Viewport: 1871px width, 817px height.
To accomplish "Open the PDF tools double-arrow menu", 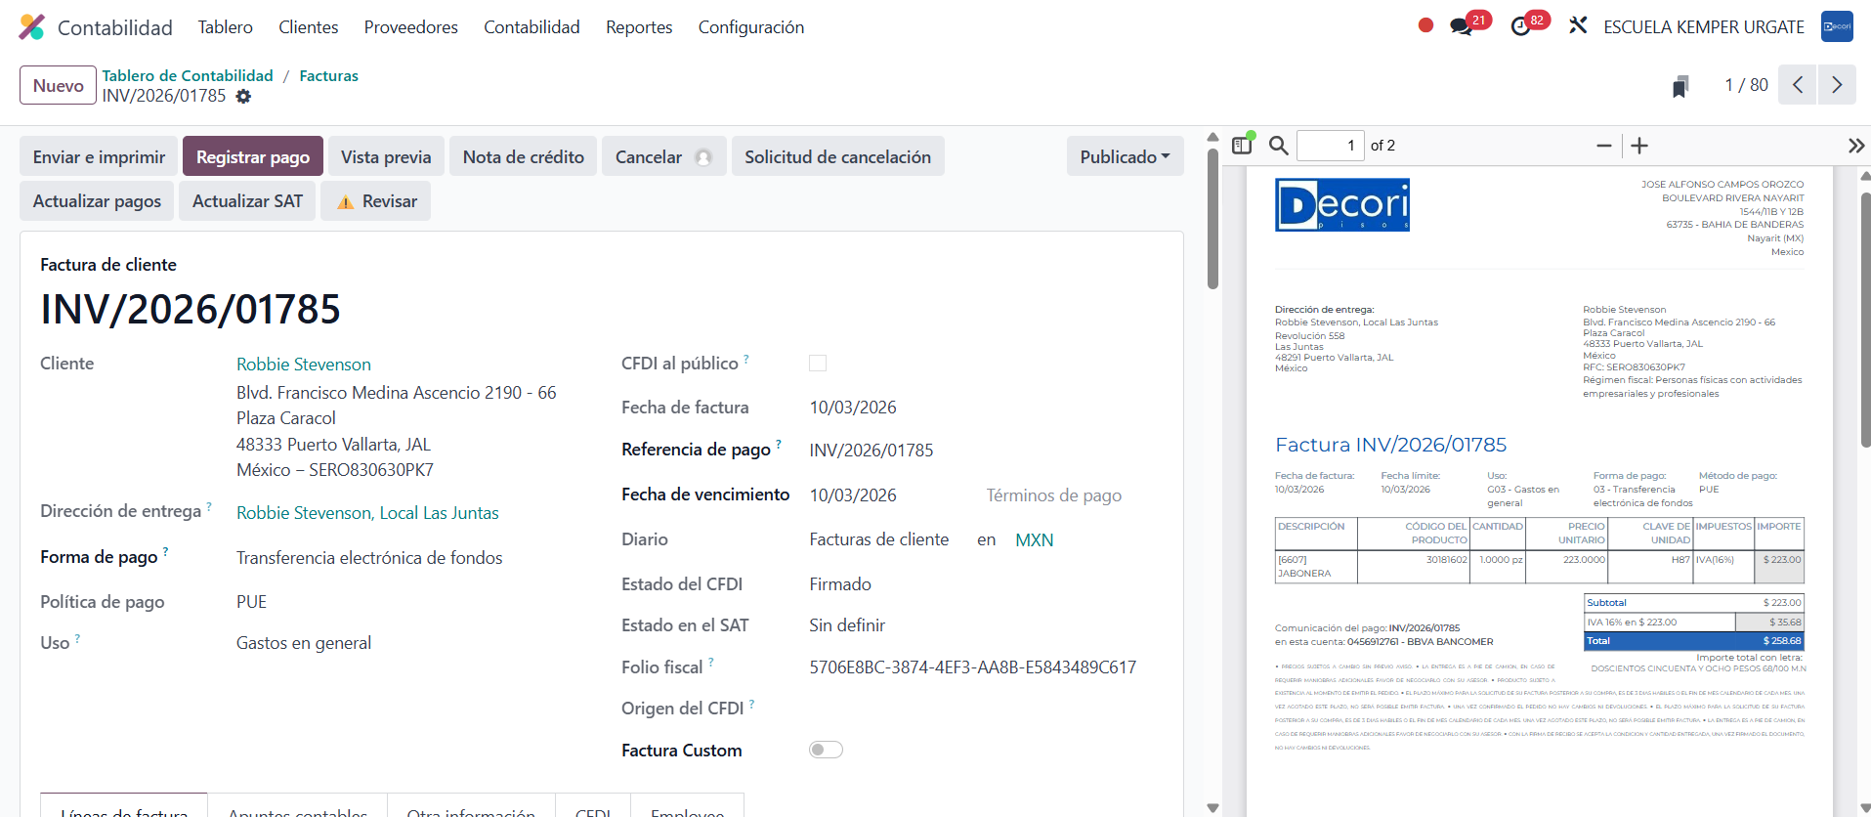I will [x=1855, y=146].
